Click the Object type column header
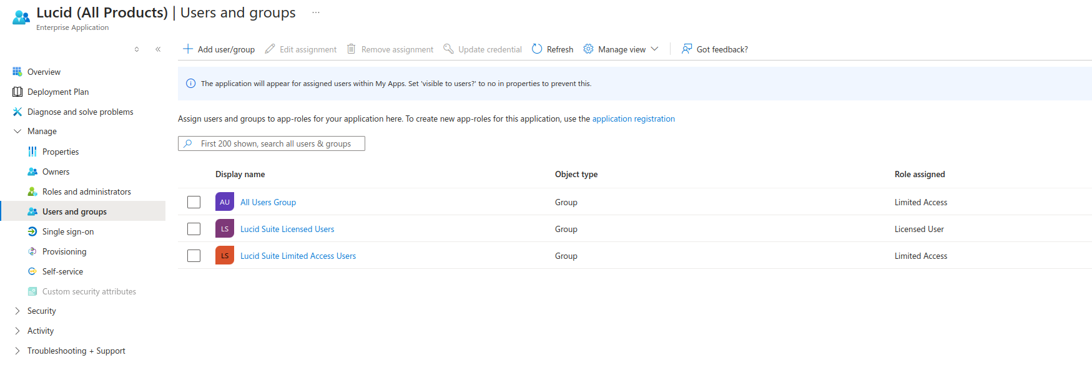This screenshot has width=1092, height=383. pos(576,174)
